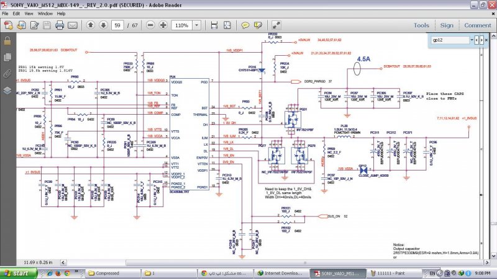Click the page number field showing 59
This screenshot has height=279, width=497.
tap(117, 25)
